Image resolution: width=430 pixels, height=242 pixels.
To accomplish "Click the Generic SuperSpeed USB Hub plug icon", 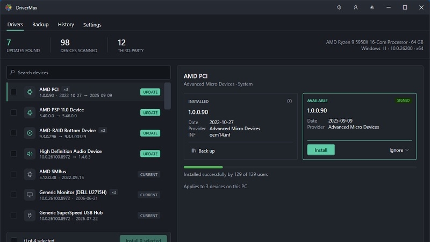I will [x=30, y=216].
